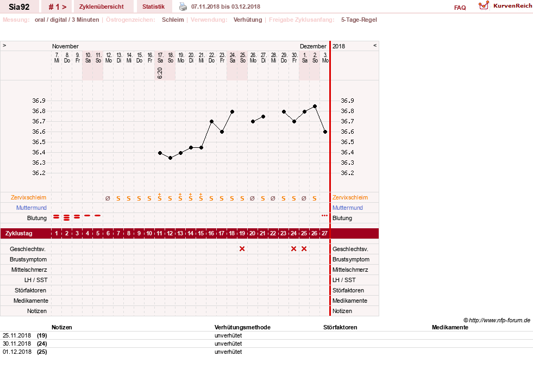The image size is (533, 381).
Task: Click the Medikamente column header
Action: (450, 327)
